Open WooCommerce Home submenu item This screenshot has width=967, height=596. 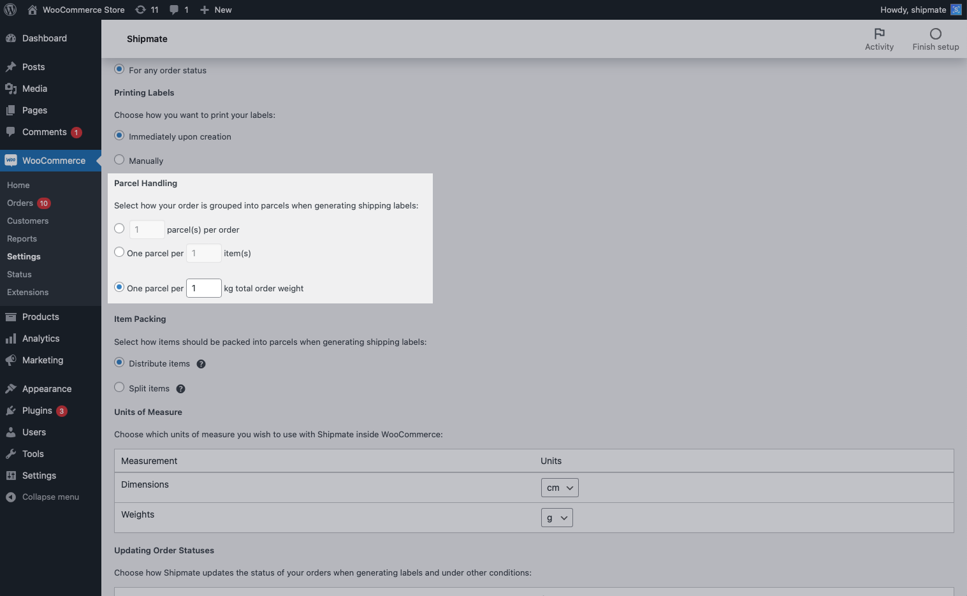tap(18, 185)
